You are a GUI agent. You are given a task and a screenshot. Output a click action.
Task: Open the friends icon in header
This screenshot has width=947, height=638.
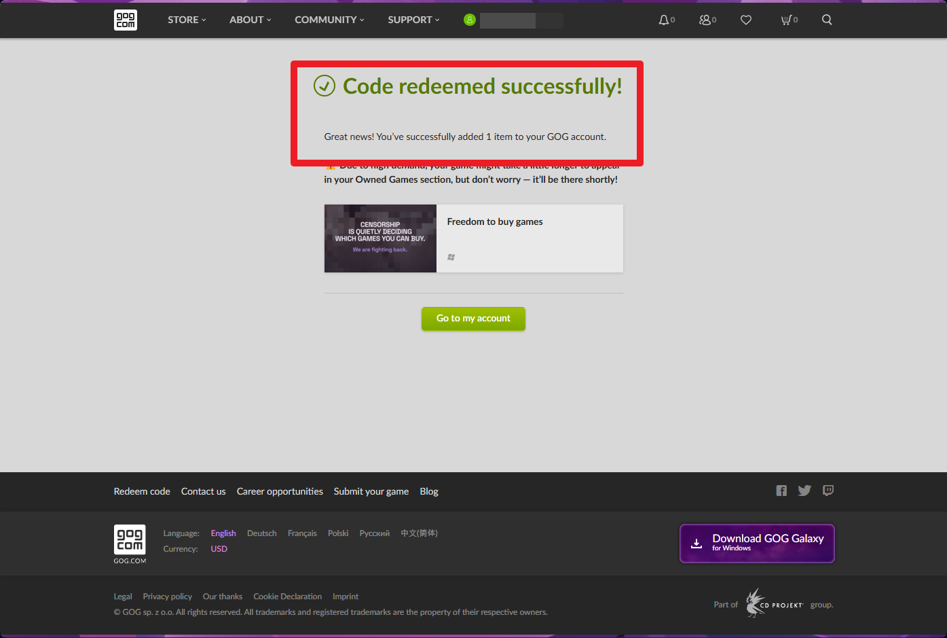(x=705, y=20)
